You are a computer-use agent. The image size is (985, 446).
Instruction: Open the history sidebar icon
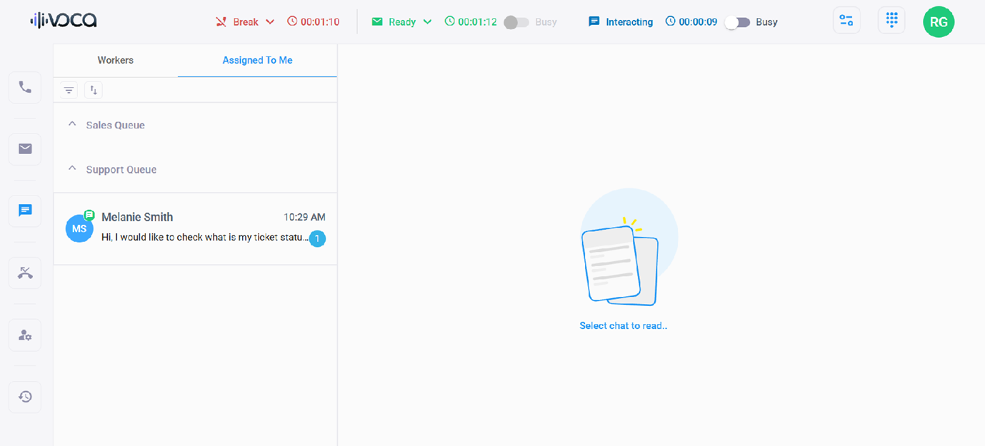[25, 397]
